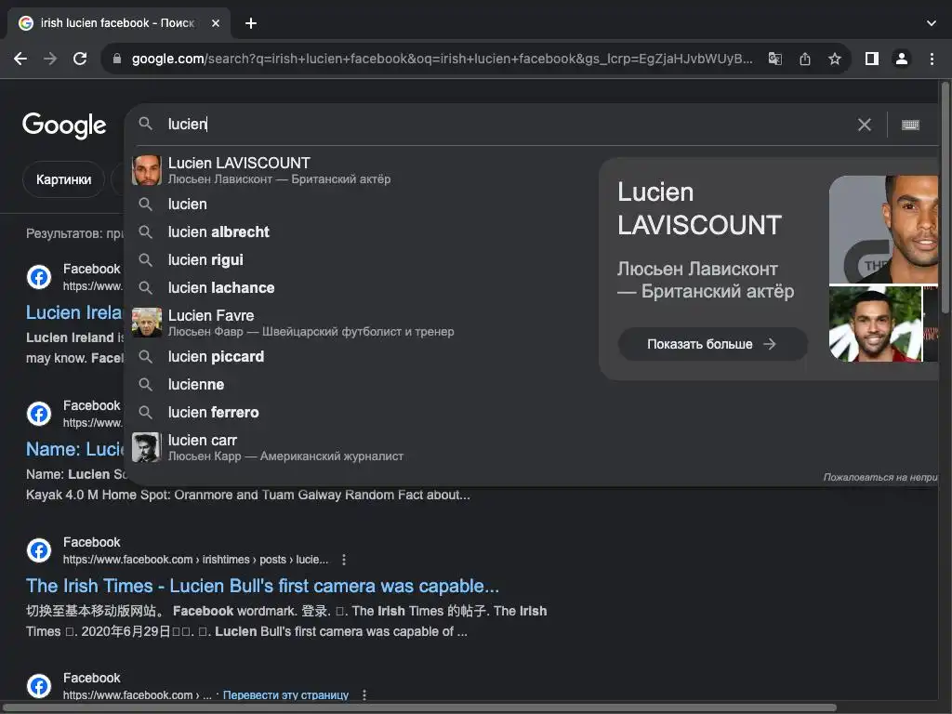
Task: Choose the 'lucien albrecht' suggestion
Action: click(x=360, y=231)
